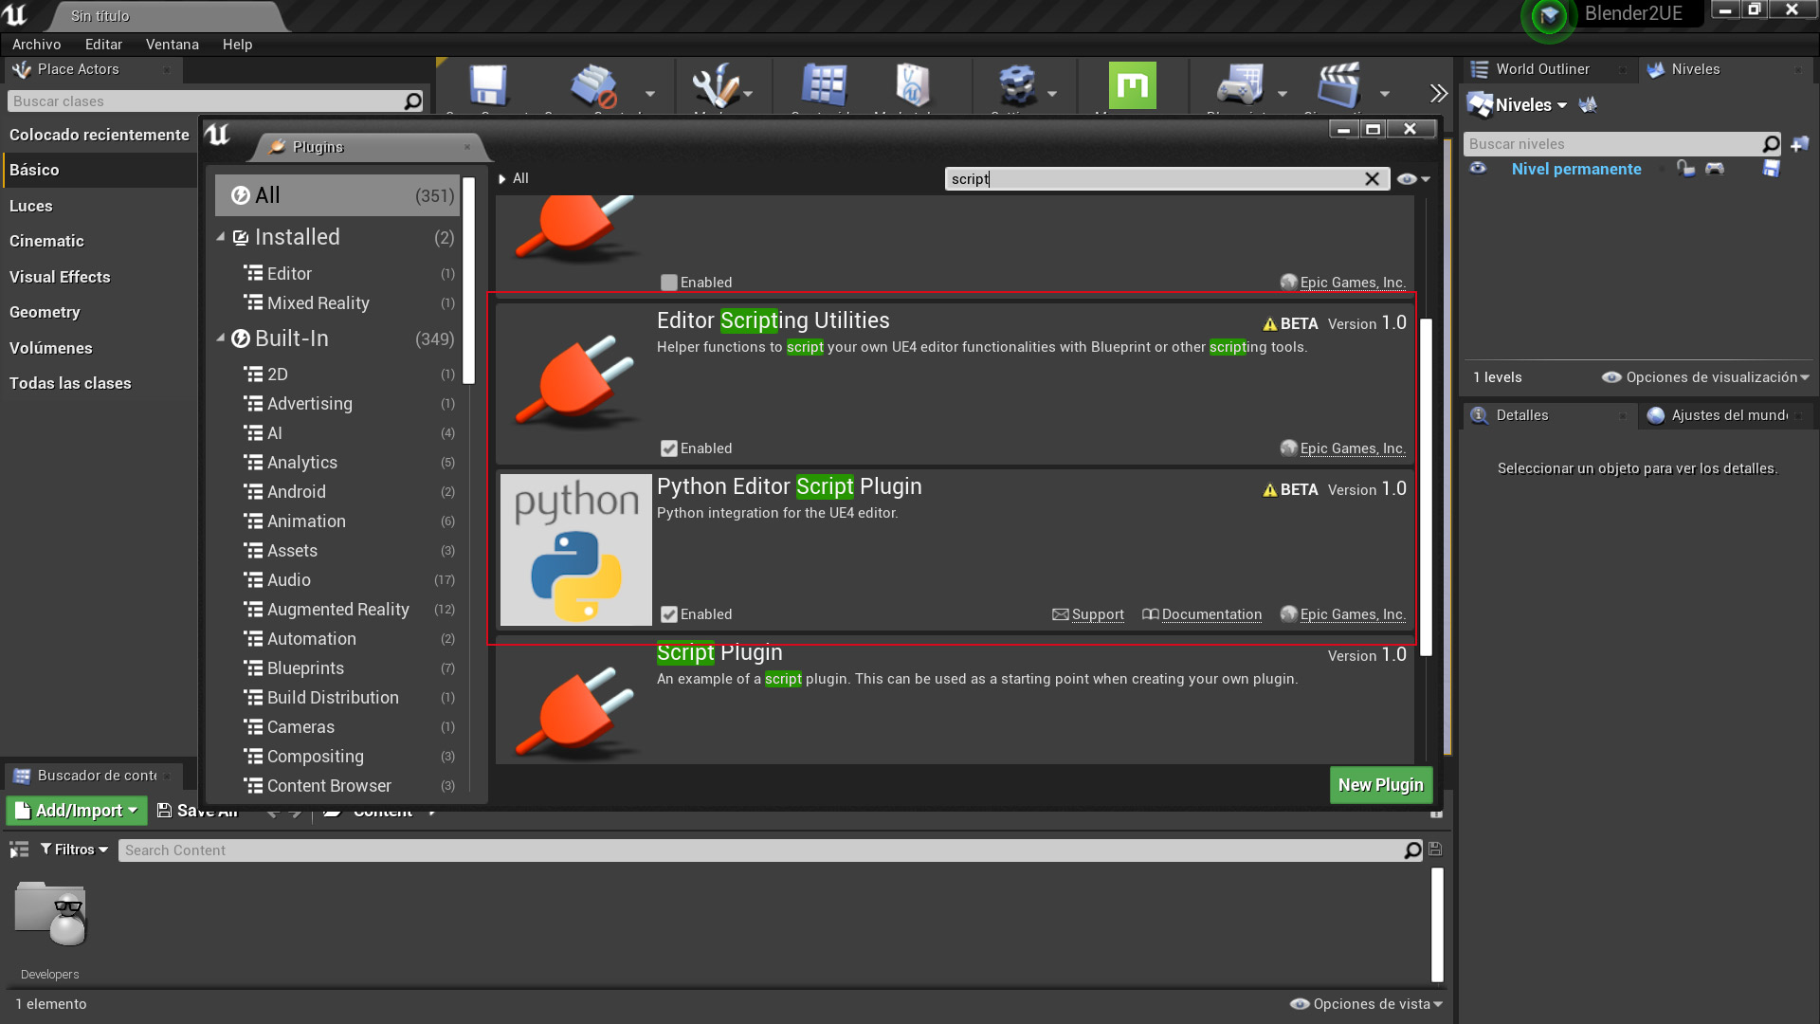Open the Settings gears toolbar icon
The image size is (1820, 1024).
click(x=1018, y=85)
